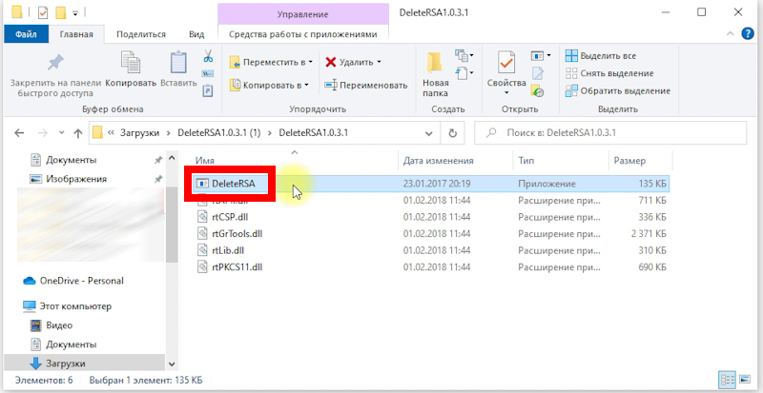The image size is (763, 393).
Task: Click the Paste (Вставить) icon
Action: click(x=178, y=64)
